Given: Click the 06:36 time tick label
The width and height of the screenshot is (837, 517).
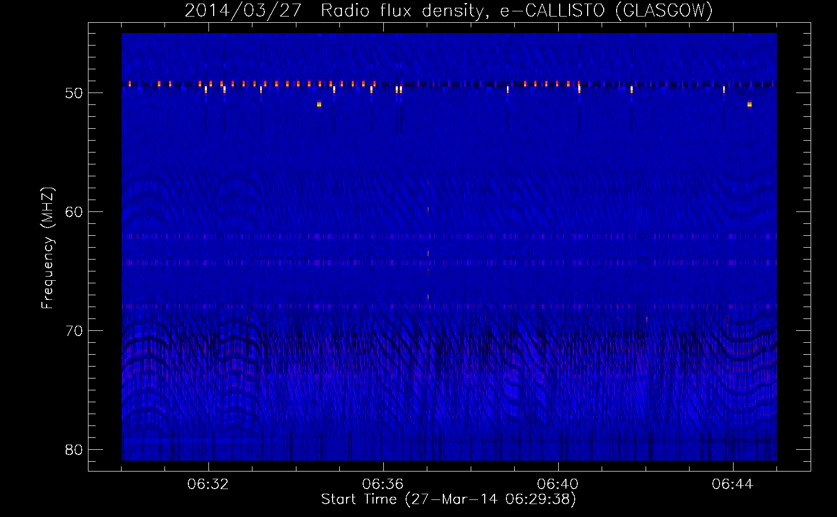Looking at the screenshot, I should [383, 484].
